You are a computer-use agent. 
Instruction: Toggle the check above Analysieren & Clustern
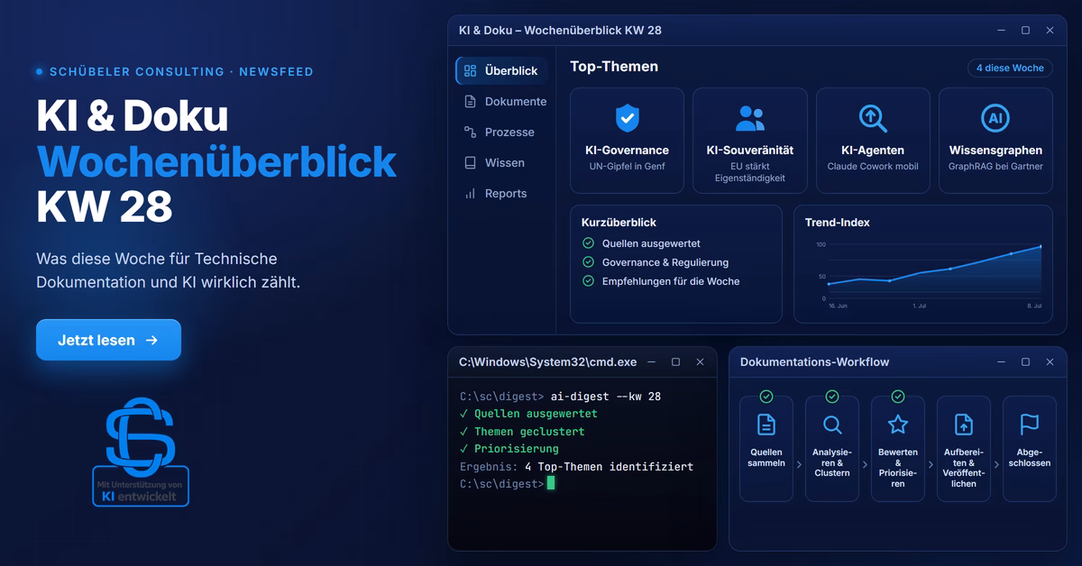click(x=832, y=397)
